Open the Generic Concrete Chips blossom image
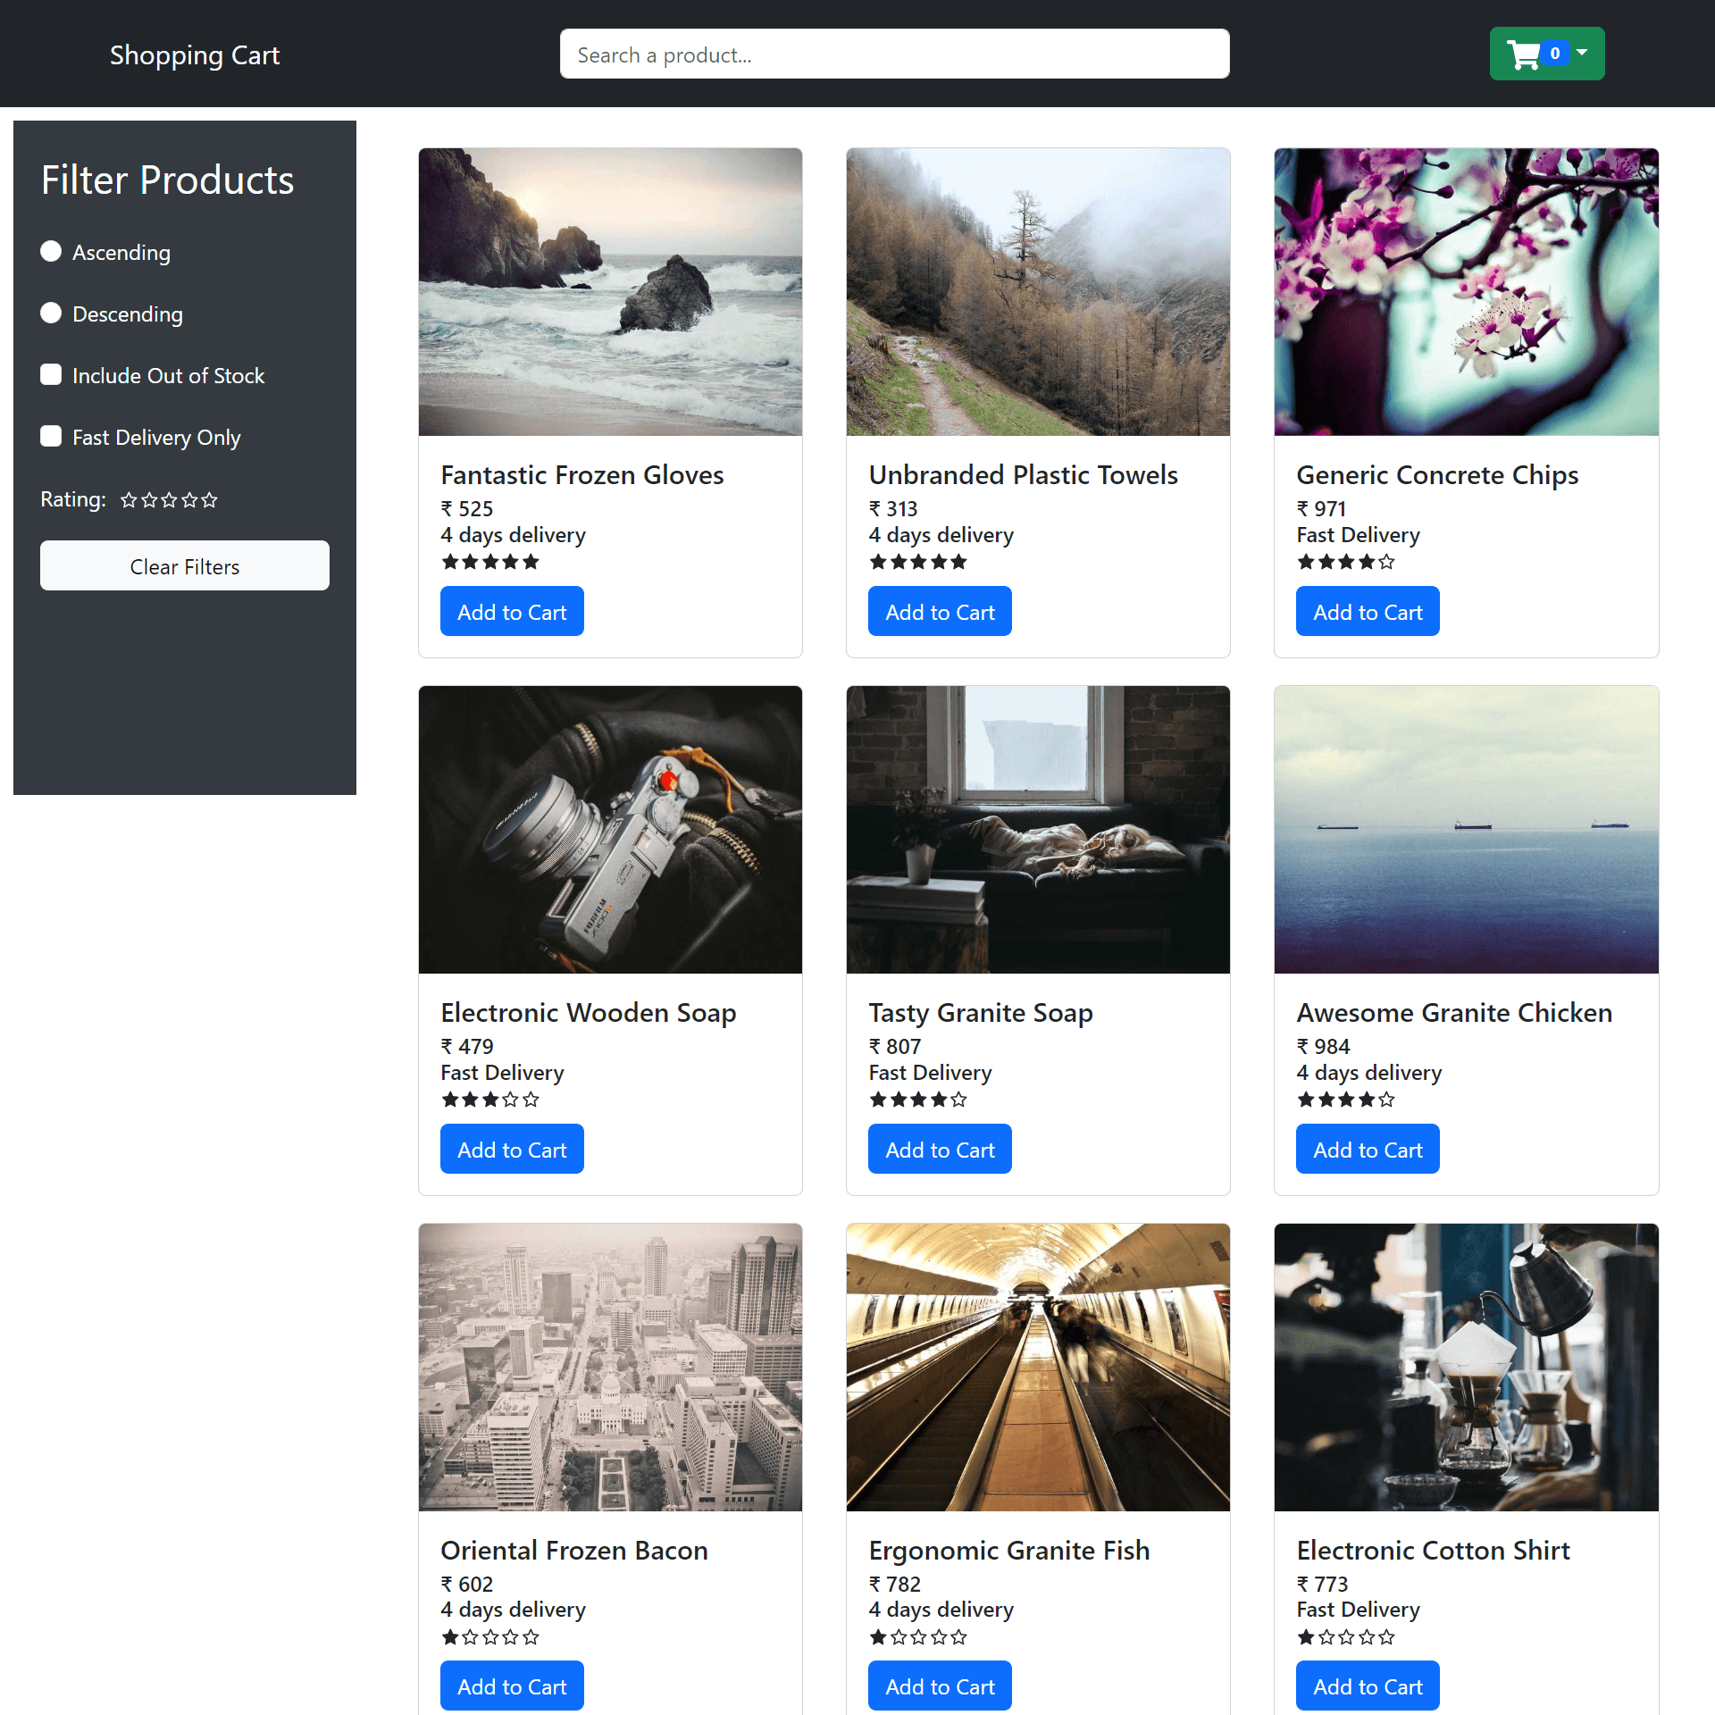 [x=1466, y=292]
